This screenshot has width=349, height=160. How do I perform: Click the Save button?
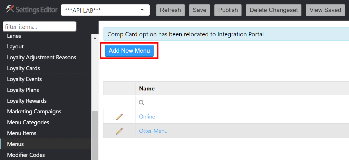[199, 10]
